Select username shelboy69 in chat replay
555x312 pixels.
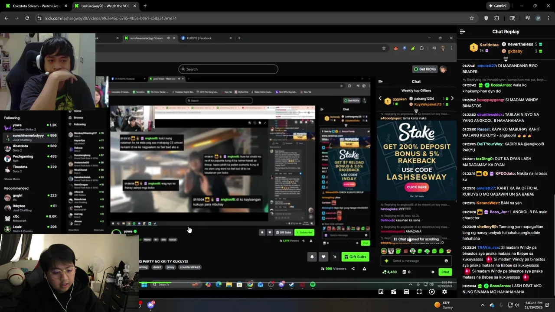487,227
